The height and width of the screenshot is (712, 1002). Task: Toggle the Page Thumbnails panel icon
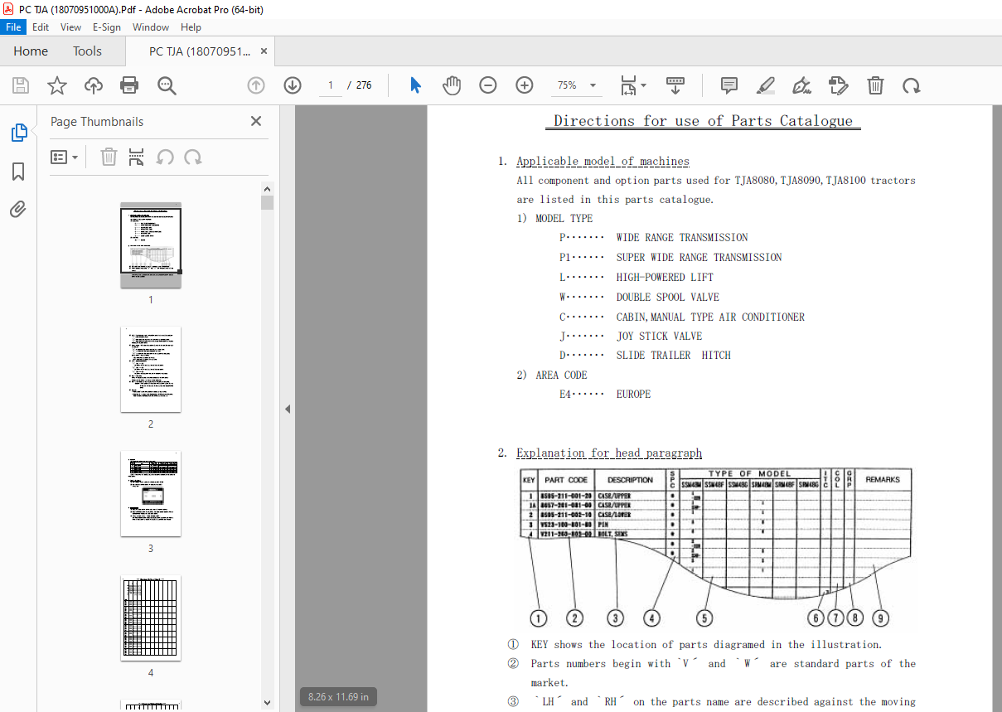18,133
